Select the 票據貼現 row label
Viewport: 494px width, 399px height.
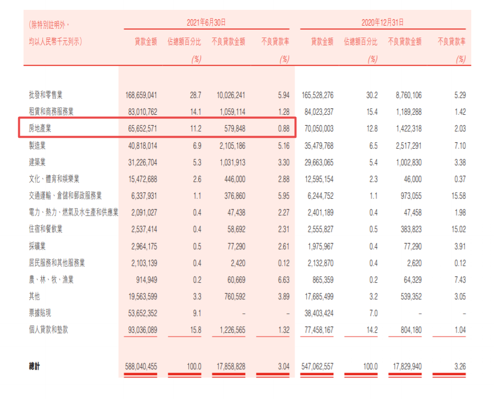[x=40, y=313]
